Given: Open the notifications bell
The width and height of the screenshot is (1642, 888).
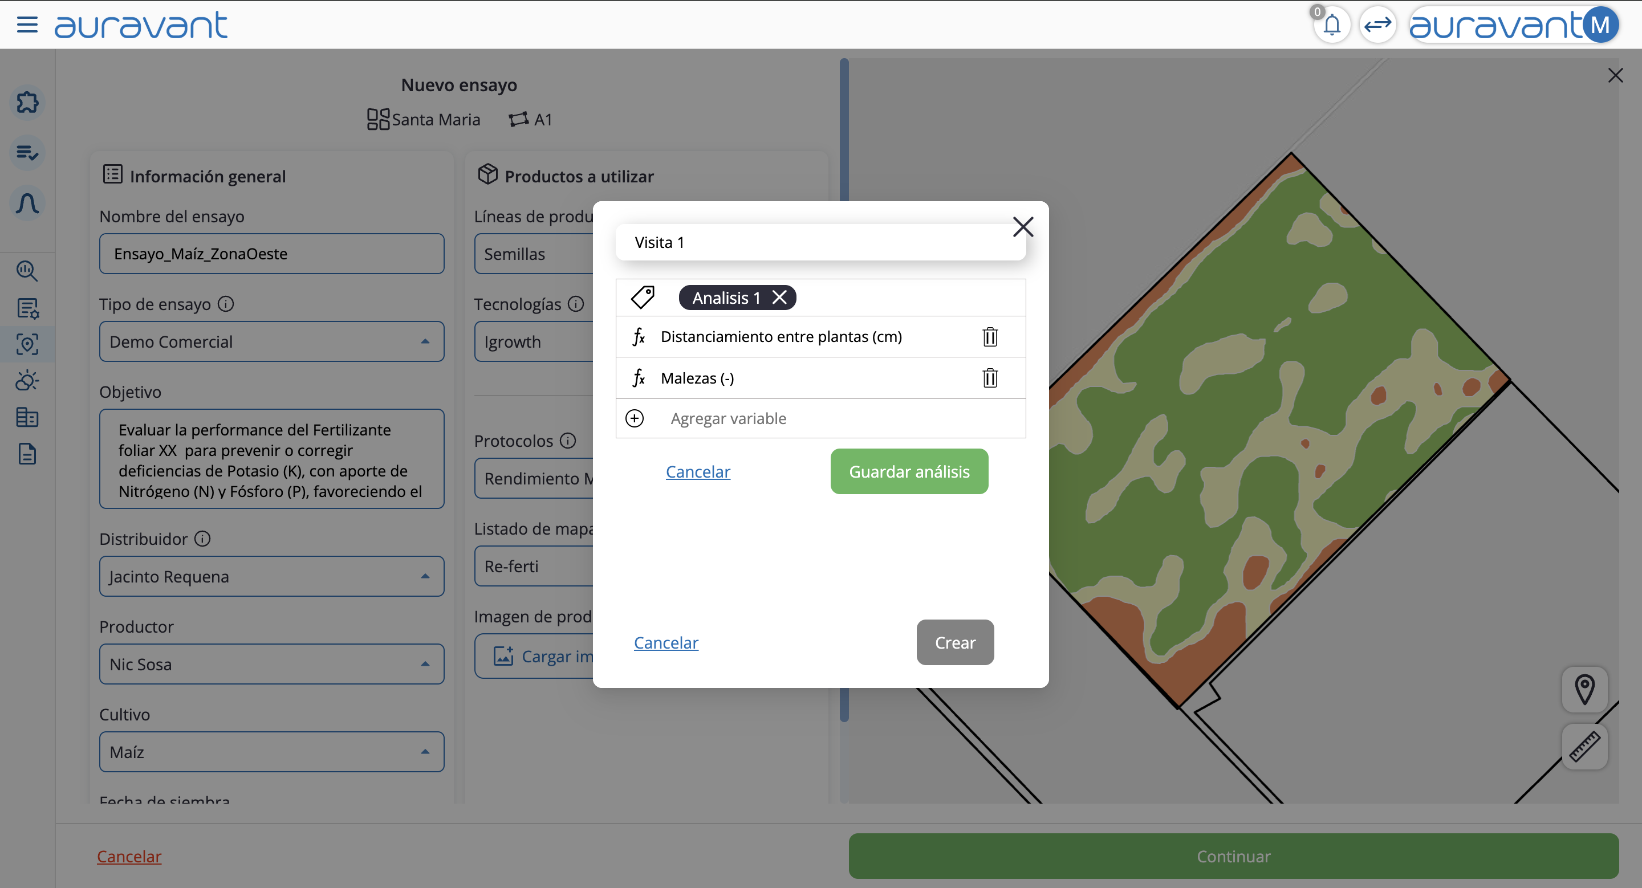Looking at the screenshot, I should click(x=1332, y=26).
